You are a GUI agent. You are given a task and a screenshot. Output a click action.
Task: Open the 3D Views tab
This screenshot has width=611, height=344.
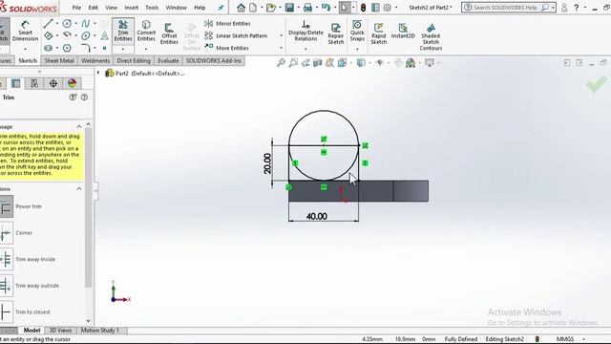[x=60, y=331]
